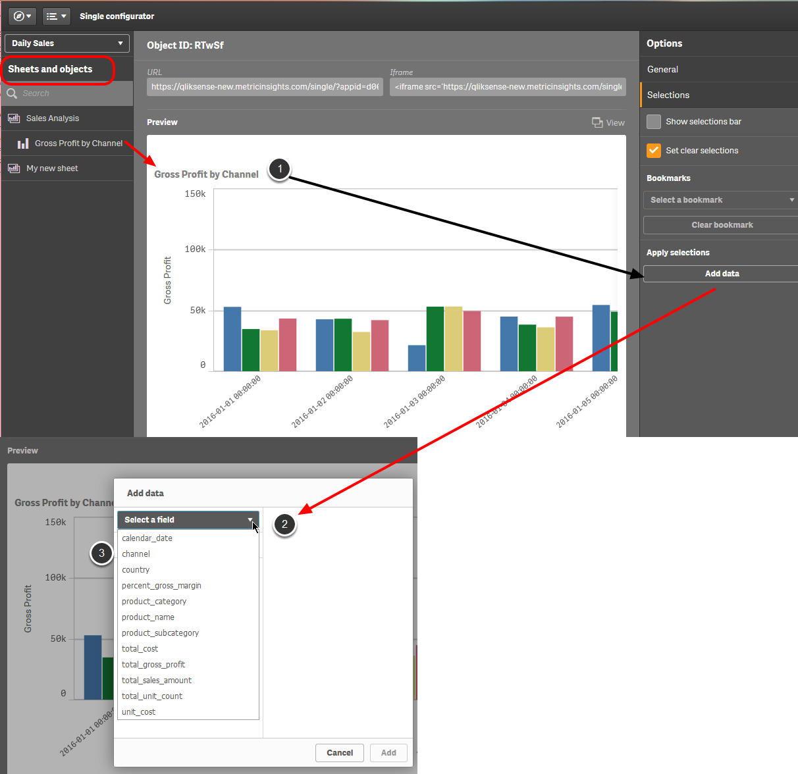The height and width of the screenshot is (774, 798).
Task: Toggle Show selections bar checkbox
Action: pos(654,122)
